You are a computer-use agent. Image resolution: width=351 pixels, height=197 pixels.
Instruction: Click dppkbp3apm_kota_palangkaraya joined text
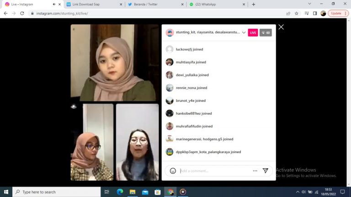(x=208, y=152)
